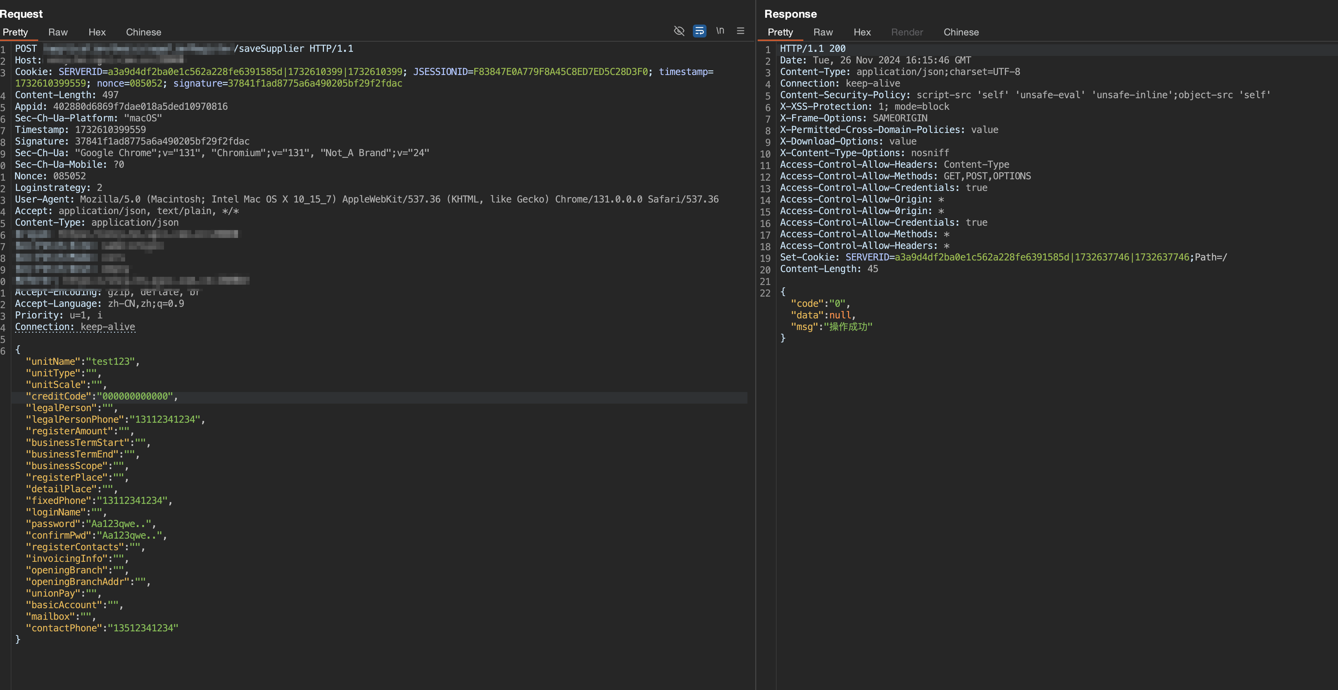
Task: Click the fixedPhone JSON line
Action: click(99, 500)
